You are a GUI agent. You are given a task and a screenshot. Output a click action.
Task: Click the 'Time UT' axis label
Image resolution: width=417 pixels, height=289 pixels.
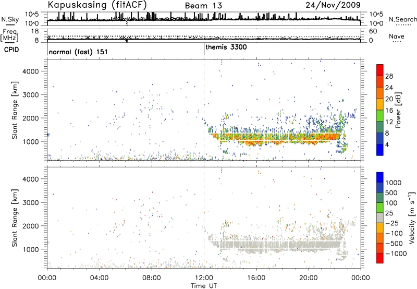click(204, 286)
